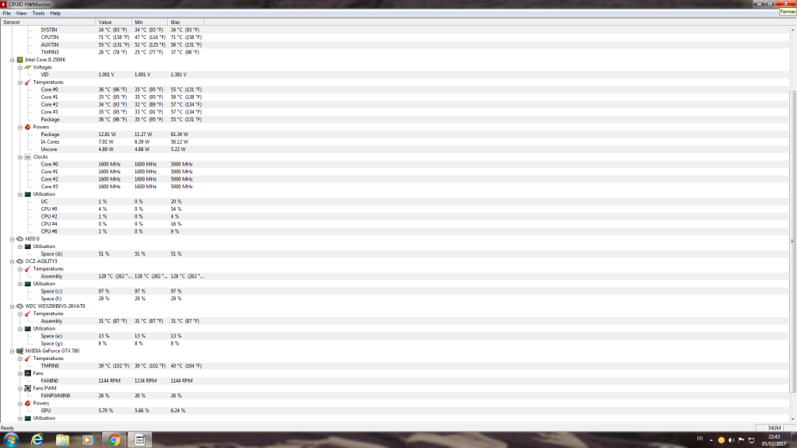797x448 pixels.
Task: Click the thermometer icon under OCZ-AGILITY3
Action: 28,268
